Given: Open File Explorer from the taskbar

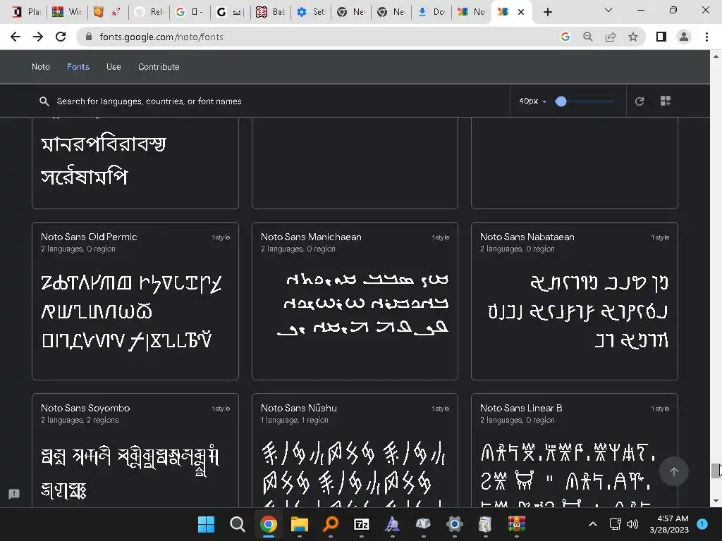Looking at the screenshot, I should (299, 524).
